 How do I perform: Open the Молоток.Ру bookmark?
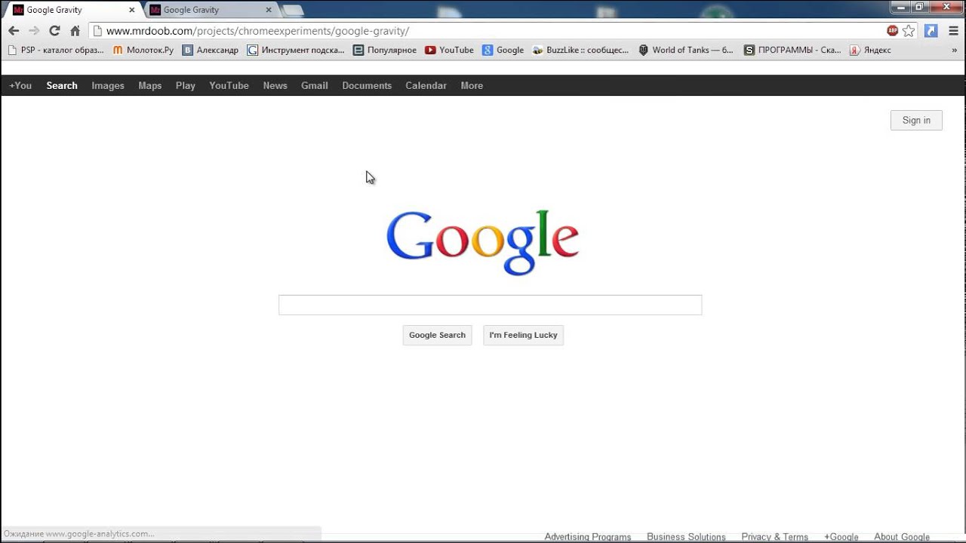[143, 50]
